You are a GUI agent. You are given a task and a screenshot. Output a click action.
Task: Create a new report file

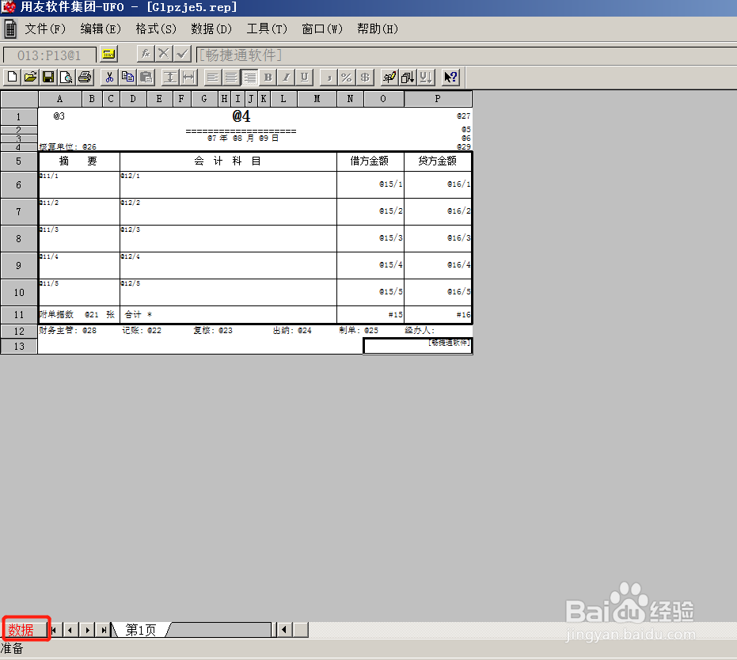(12, 77)
